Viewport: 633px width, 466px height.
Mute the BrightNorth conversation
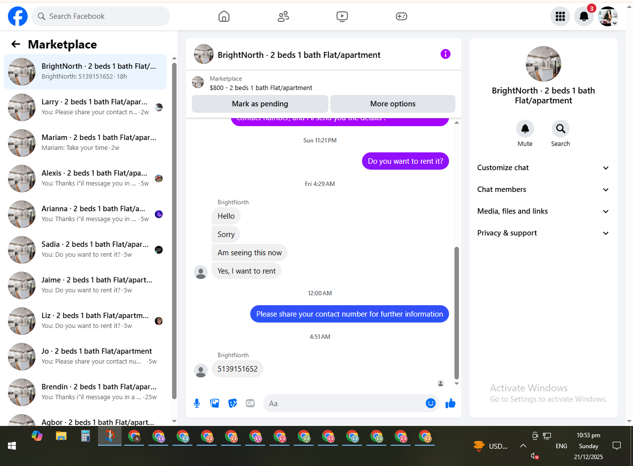pos(525,129)
